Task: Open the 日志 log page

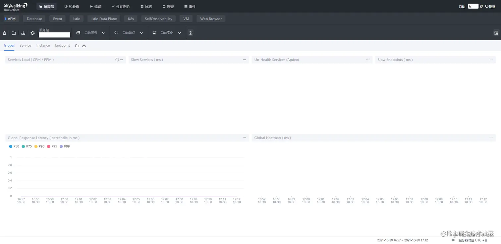Action: click(x=146, y=7)
